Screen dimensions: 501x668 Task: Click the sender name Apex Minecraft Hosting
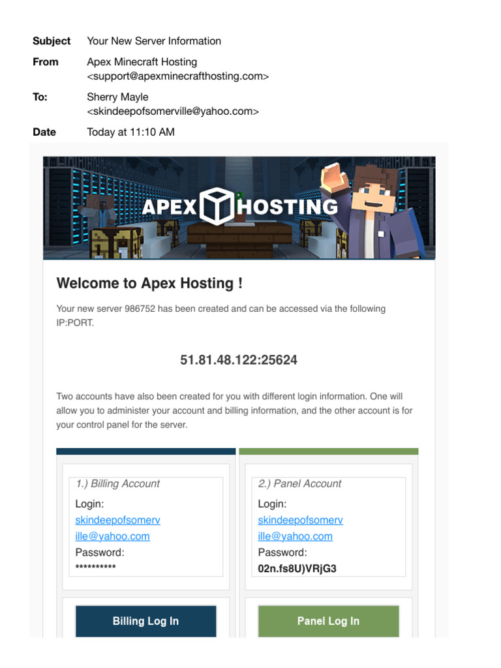pos(142,62)
